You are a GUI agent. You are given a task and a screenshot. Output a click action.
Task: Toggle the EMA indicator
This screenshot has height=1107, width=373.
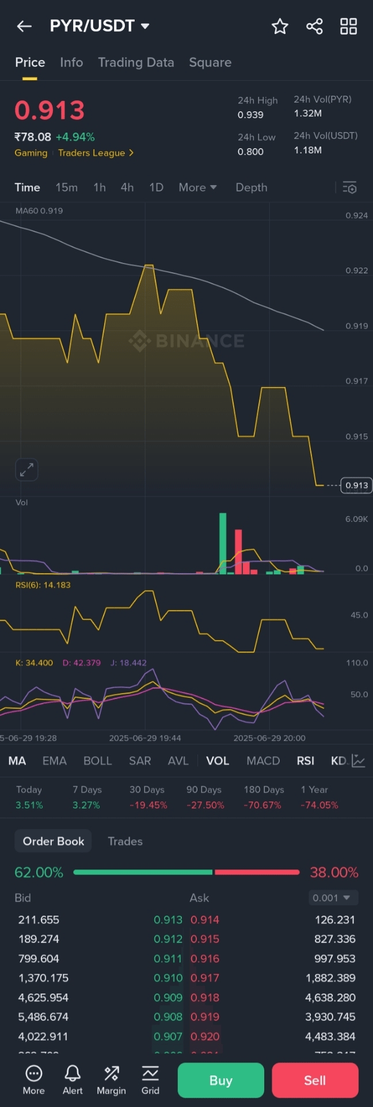(55, 760)
